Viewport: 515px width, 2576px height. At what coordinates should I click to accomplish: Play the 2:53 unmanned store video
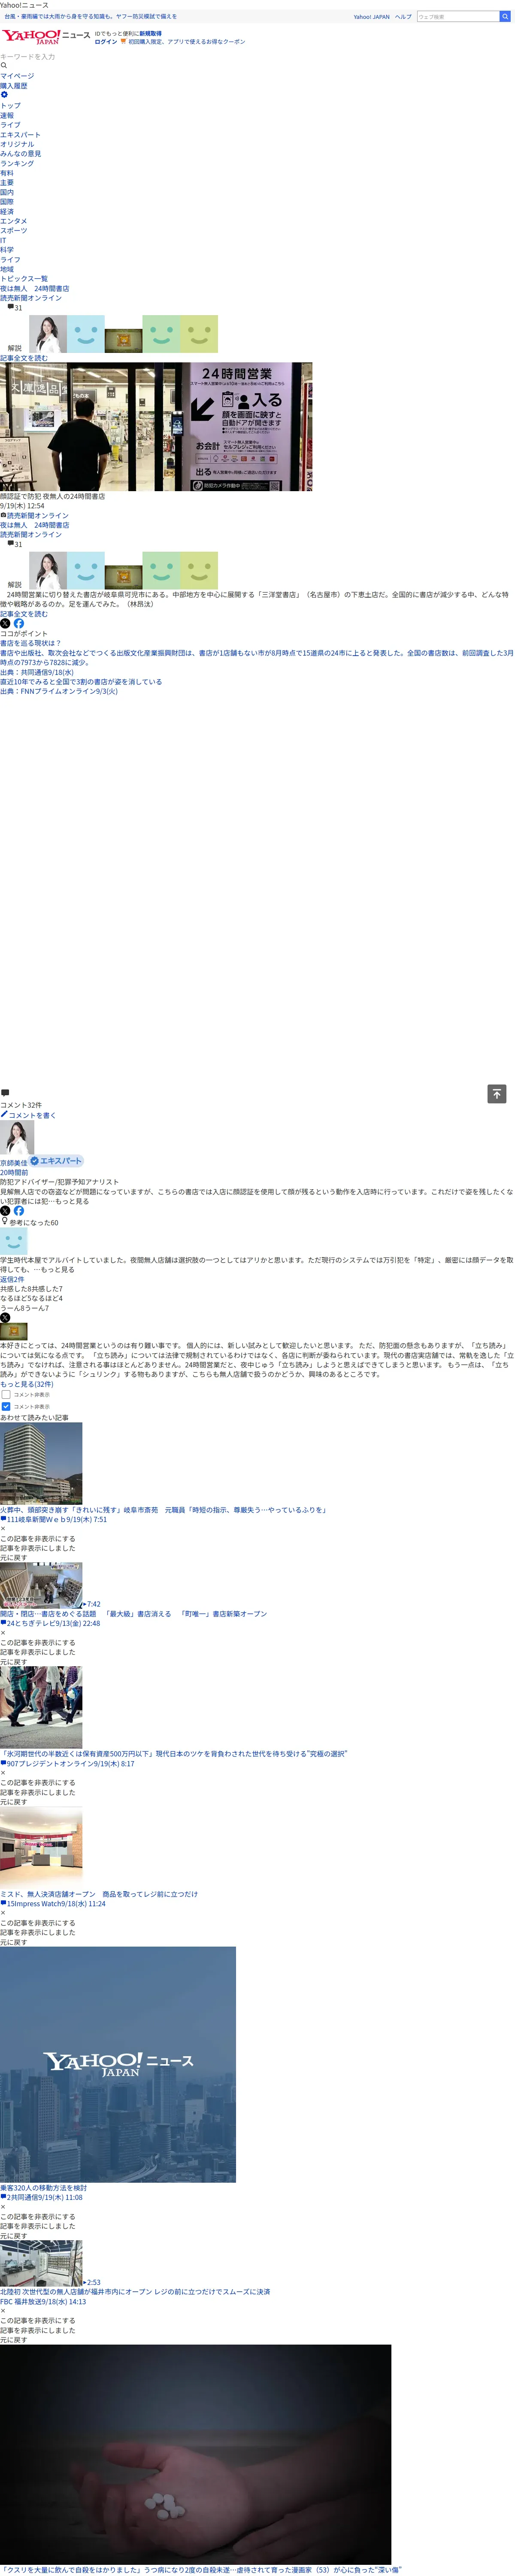point(41,2263)
